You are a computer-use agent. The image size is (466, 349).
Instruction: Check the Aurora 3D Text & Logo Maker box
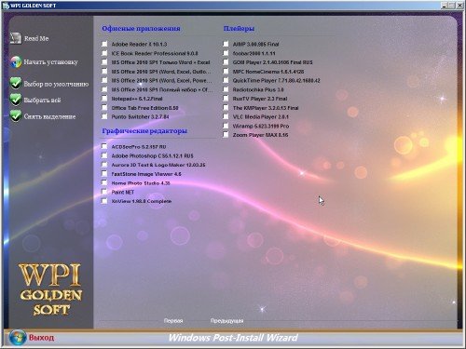pyautogui.click(x=104, y=165)
